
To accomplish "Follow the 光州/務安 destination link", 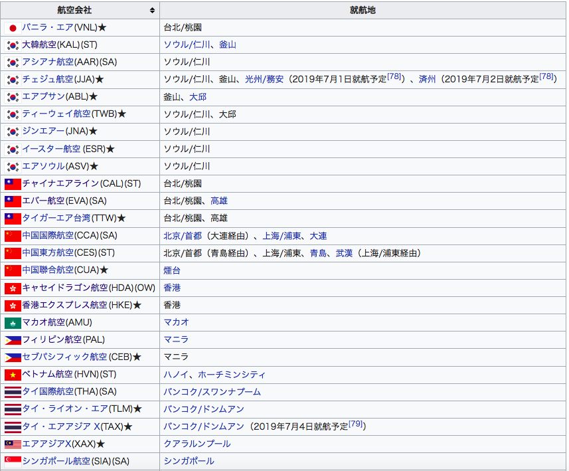I will 264,79.
